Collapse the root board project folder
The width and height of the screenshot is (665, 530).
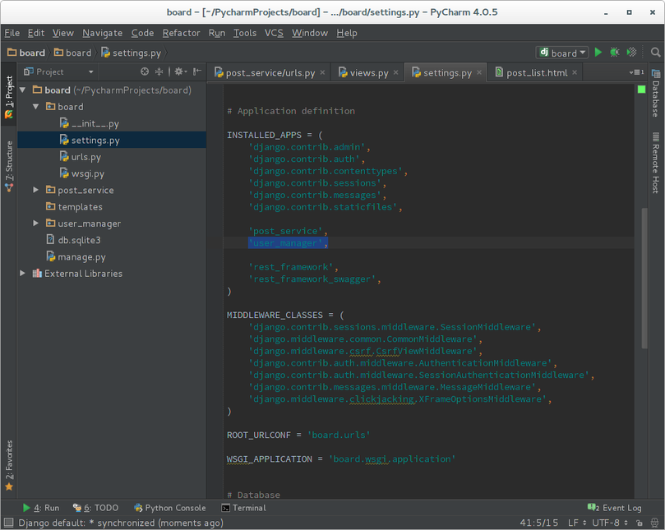point(23,90)
